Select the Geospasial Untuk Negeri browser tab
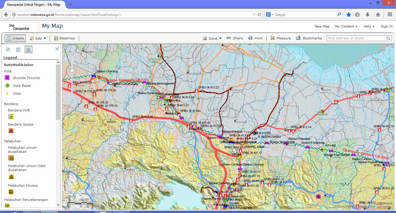 point(33,5)
